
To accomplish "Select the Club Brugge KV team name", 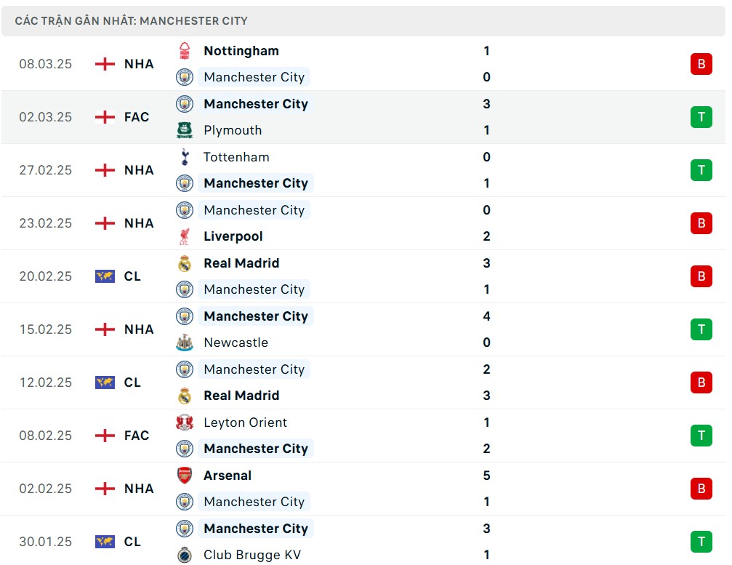I will 252,555.
